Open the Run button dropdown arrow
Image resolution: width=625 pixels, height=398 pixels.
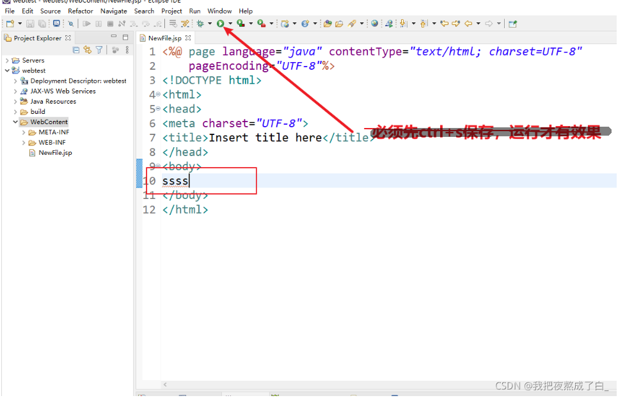point(229,24)
